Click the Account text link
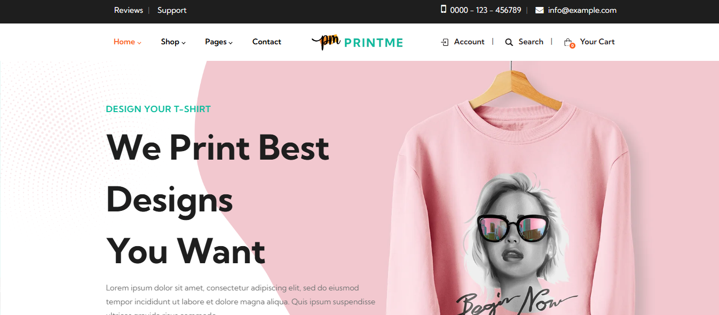This screenshot has width=719, height=315. pyautogui.click(x=469, y=42)
